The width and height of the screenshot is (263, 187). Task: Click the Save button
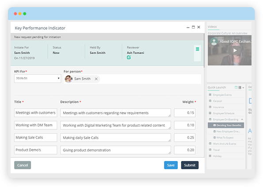click(x=171, y=165)
